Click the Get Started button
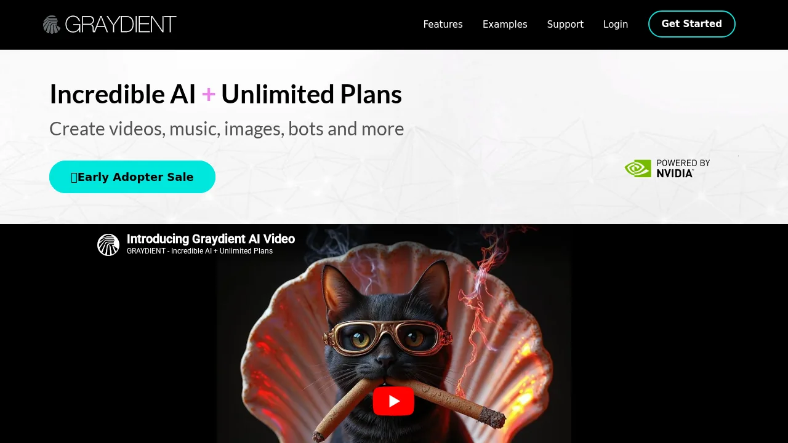This screenshot has width=788, height=443. pyautogui.click(x=692, y=24)
